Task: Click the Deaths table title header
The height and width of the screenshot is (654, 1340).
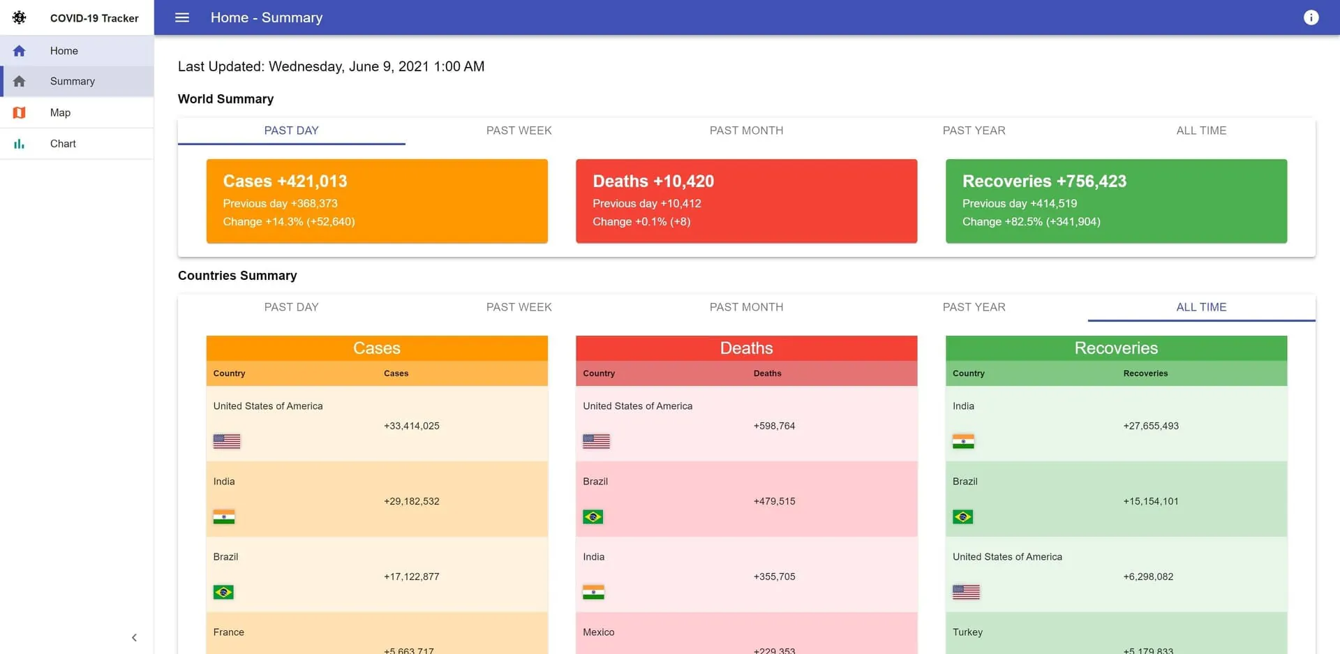Action: (747, 348)
